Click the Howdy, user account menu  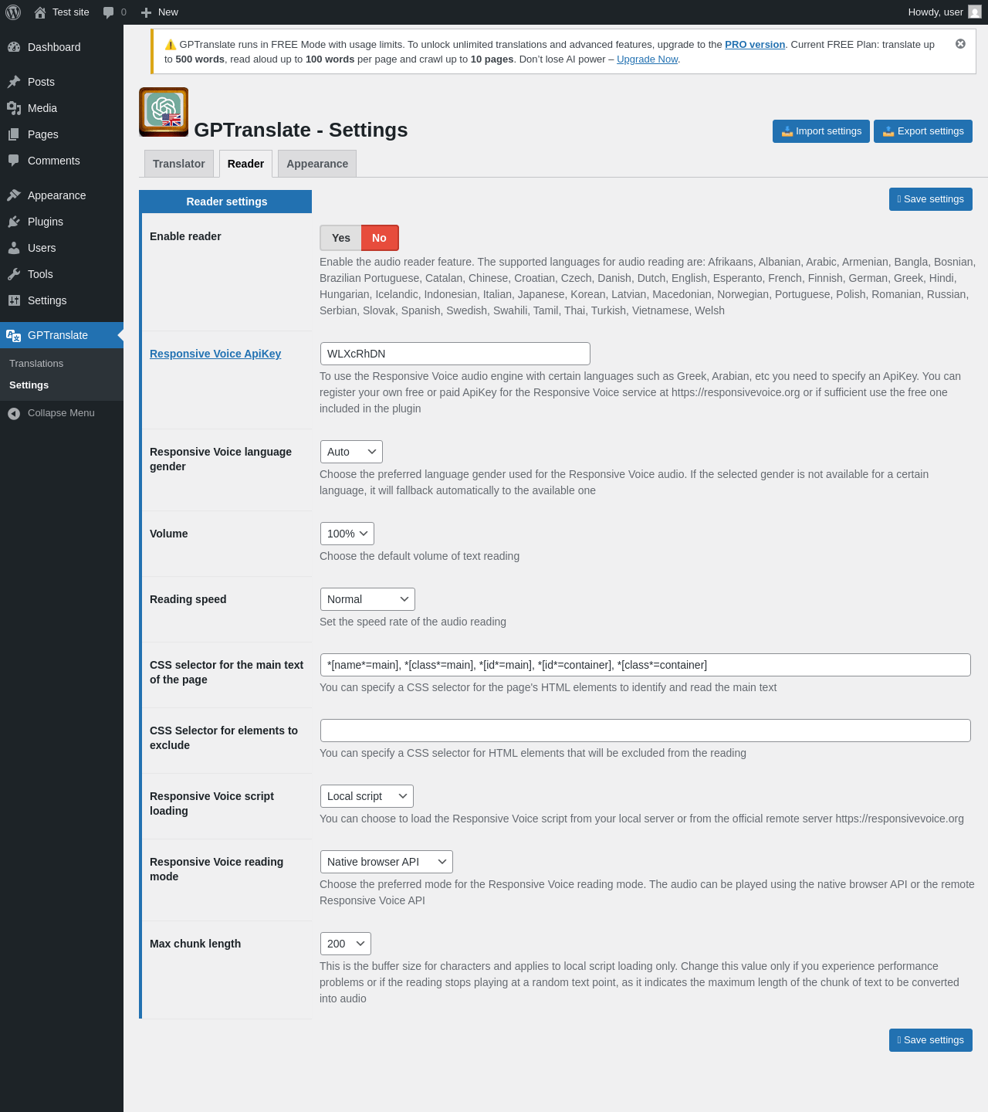[x=944, y=12]
